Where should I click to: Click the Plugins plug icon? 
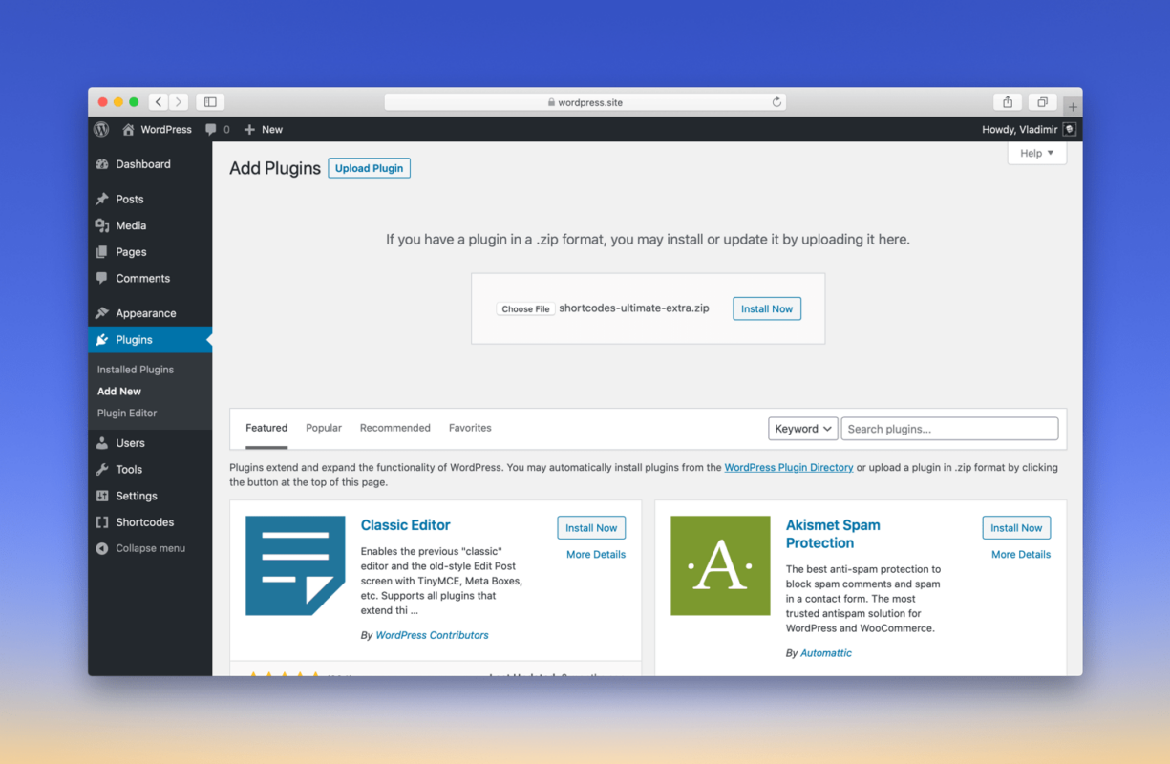[102, 340]
